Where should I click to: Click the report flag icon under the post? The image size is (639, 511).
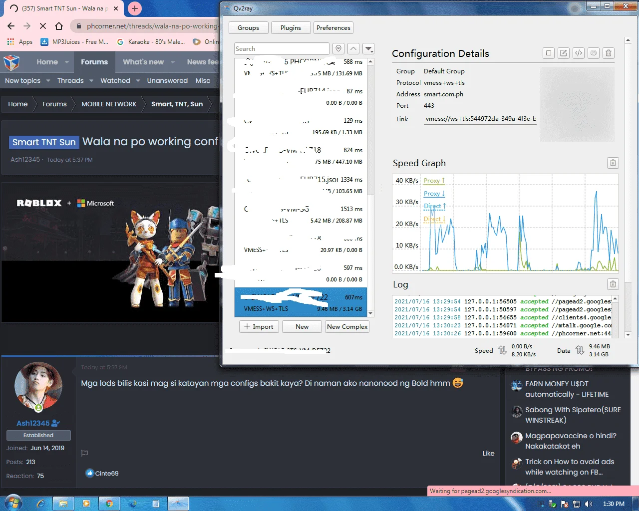tap(84, 453)
